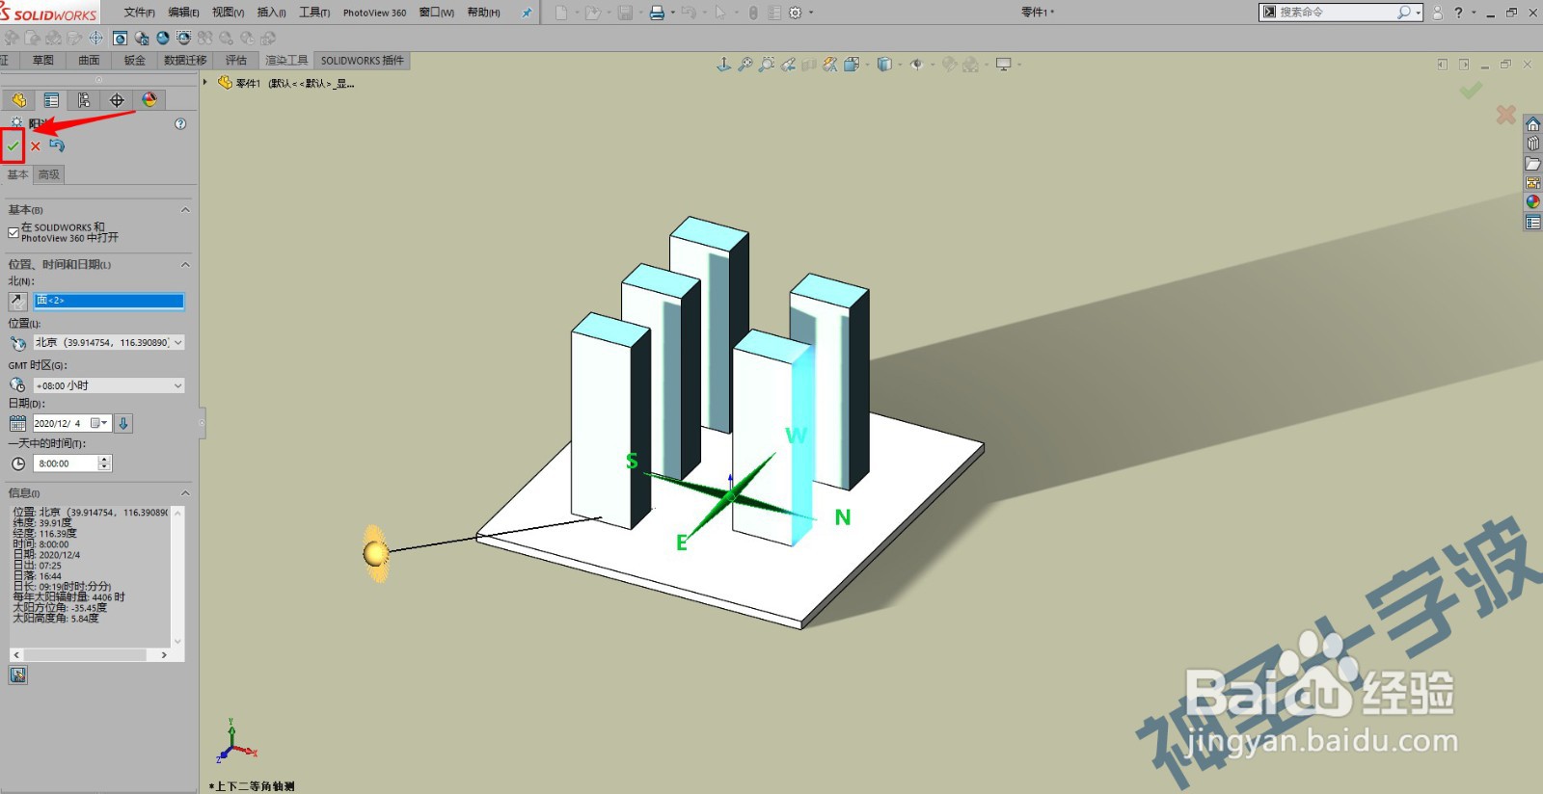Click the blue sphere render icon

coord(162,39)
